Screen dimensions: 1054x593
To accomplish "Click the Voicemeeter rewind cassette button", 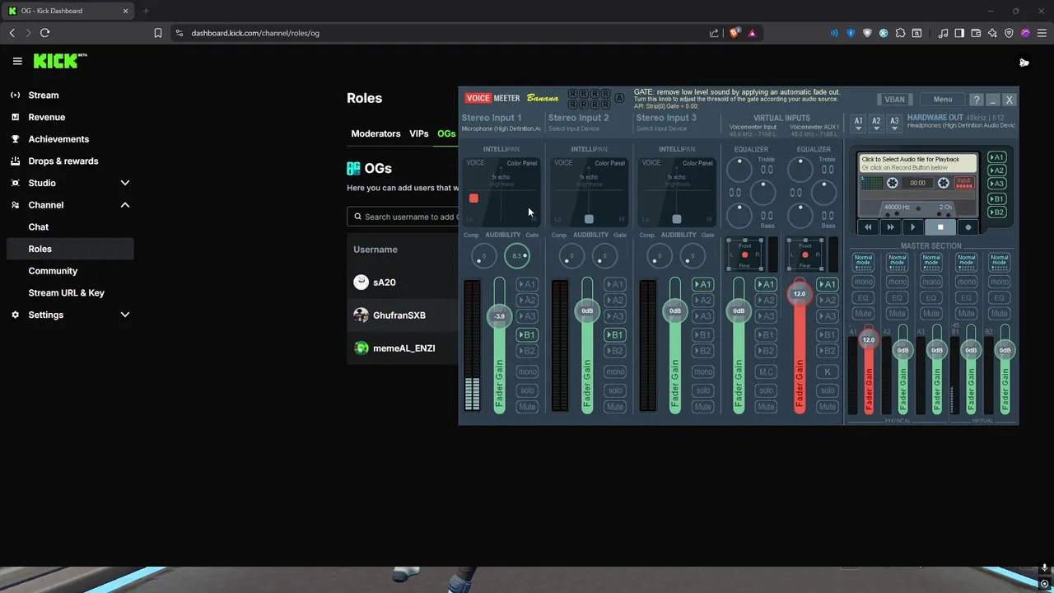I will 868,227.
